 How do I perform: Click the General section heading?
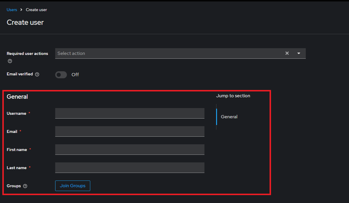point(17,97)
